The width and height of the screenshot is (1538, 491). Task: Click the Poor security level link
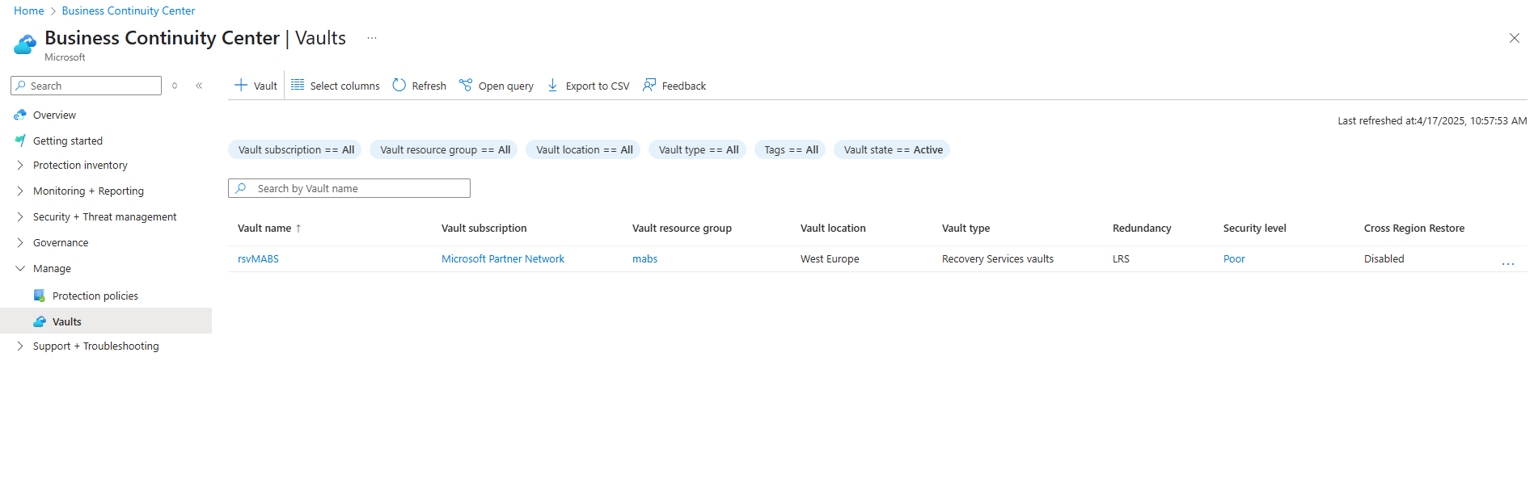1233,259
